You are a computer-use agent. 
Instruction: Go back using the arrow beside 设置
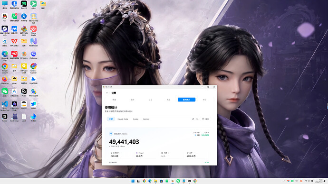[x=107, y=93]
